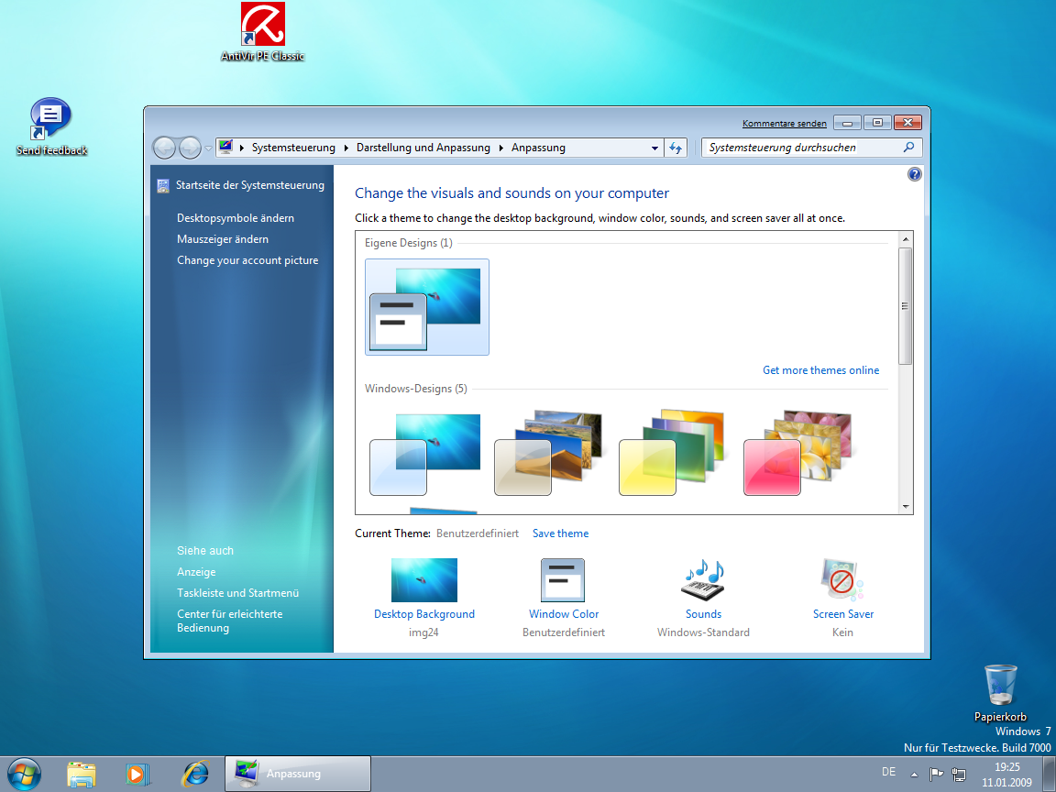
Task: Click the Darstellung und Anpassung breadcrumb
Action: coord(423,148)
